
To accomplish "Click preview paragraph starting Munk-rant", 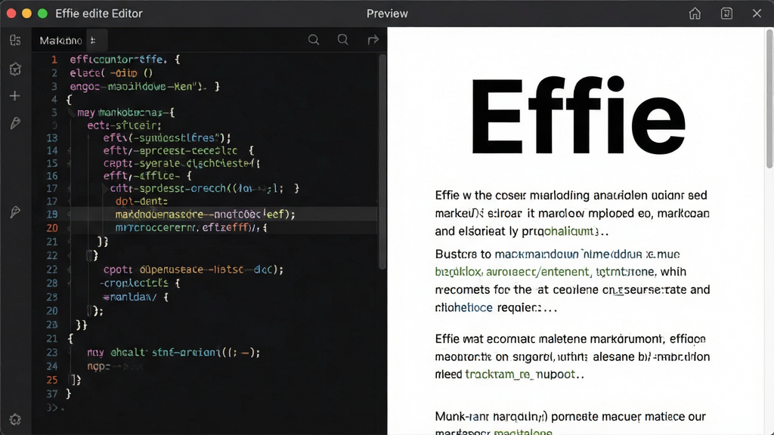I will click(x=571, y=423).
